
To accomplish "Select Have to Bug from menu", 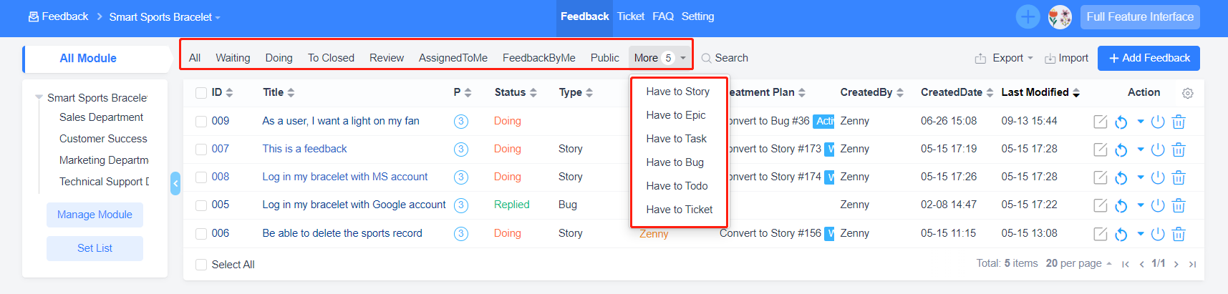I will click(675, 162).
